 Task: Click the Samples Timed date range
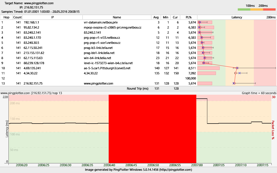pyautogui.click(x=52, y=12)
